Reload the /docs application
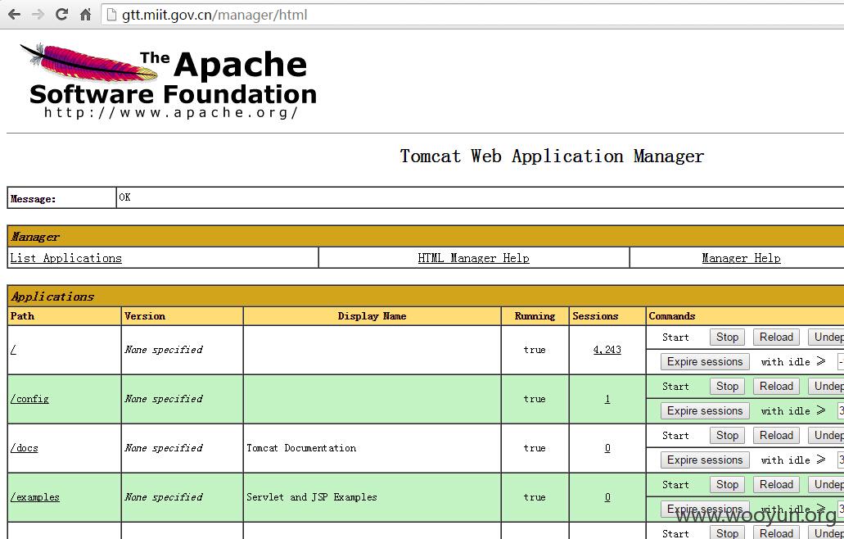 pos(776,435)
